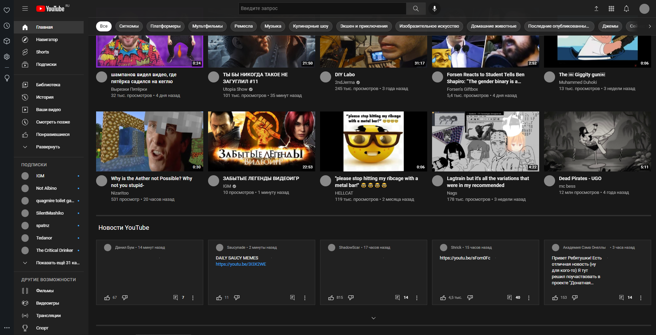The width and height of the screenshot is (656, 335).
Task: Open the YouTube apps grid
Action: (611, 9)
